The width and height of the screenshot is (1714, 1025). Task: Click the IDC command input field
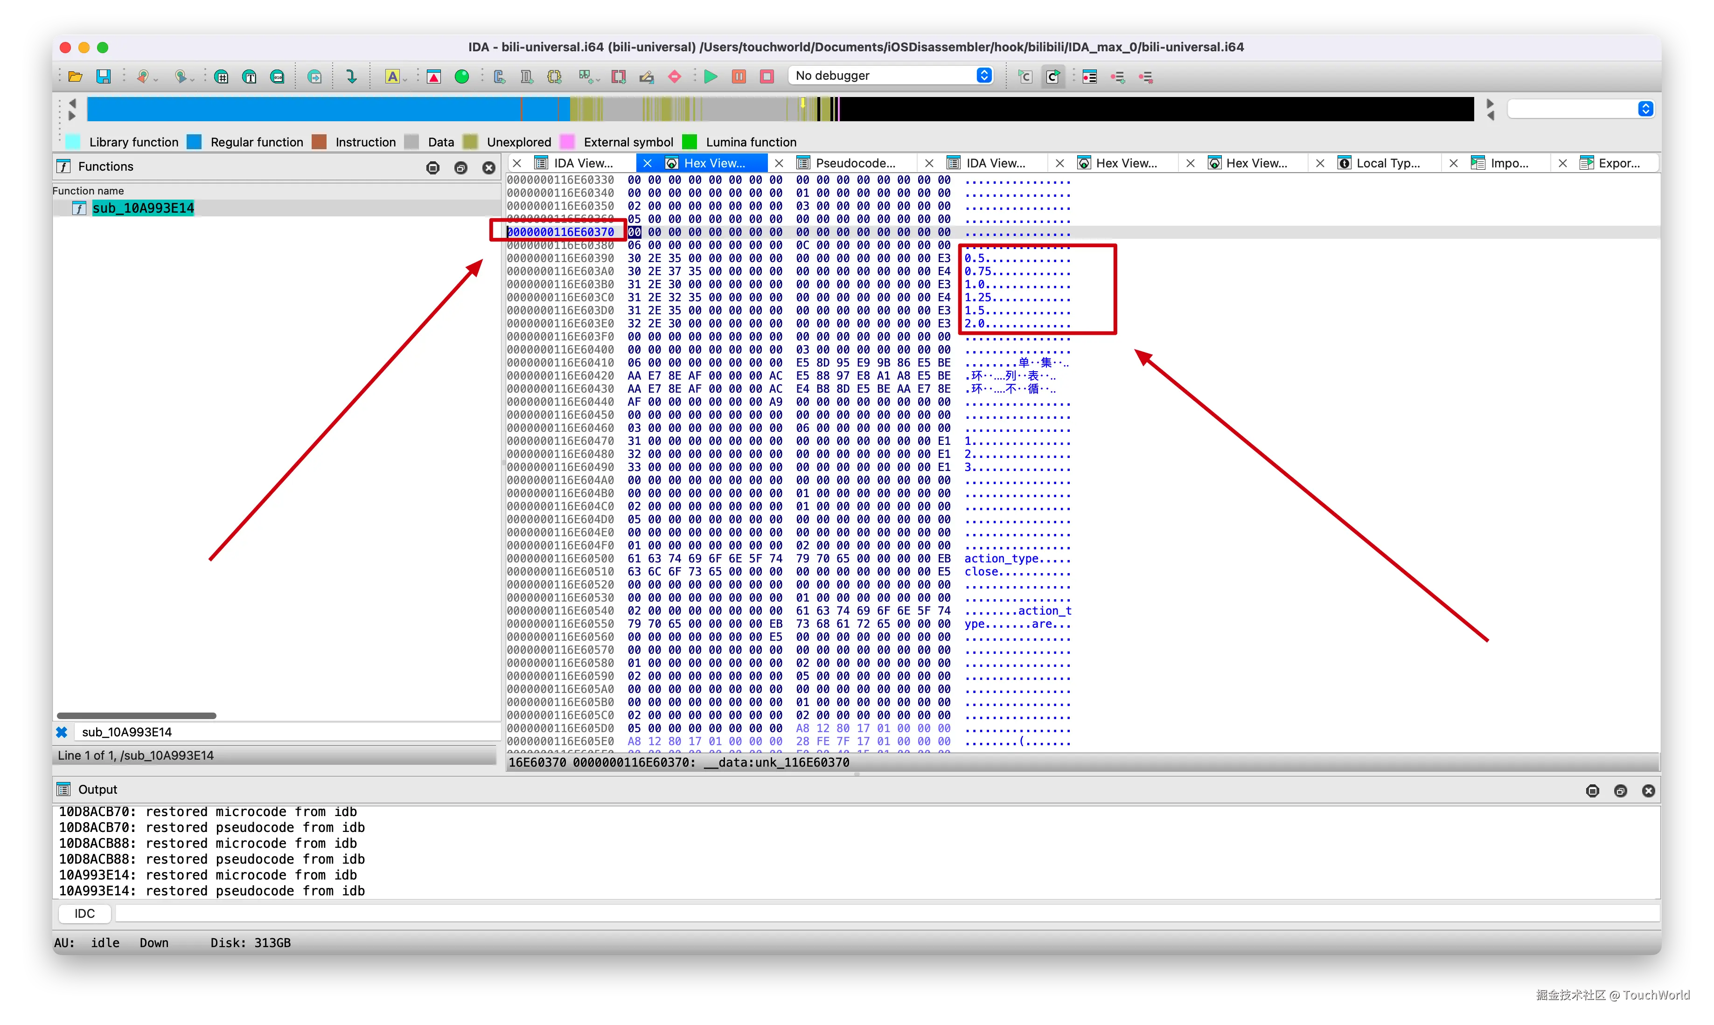click(884, 913)
